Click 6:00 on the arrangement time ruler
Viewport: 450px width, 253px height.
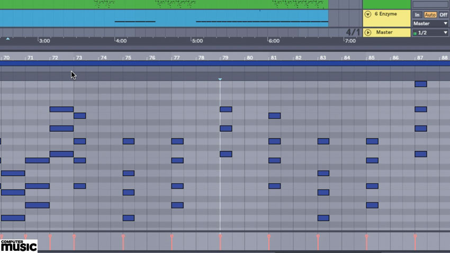click(x=274, y=41)
